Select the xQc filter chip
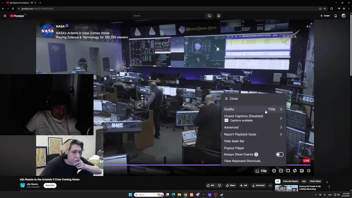Image resolution: width=352 pixels, height=198 pixels. (x=304, y=181)
